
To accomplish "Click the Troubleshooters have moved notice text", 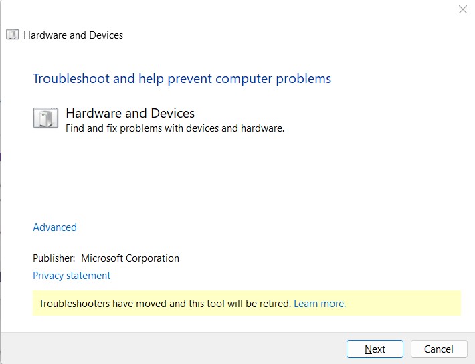I will (165, 304).
